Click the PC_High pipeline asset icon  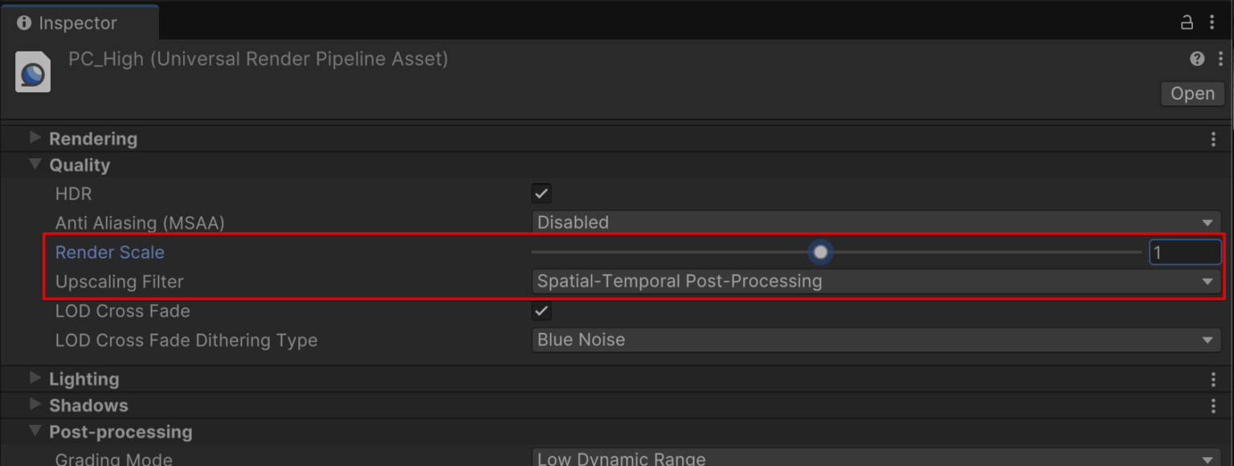32,72
